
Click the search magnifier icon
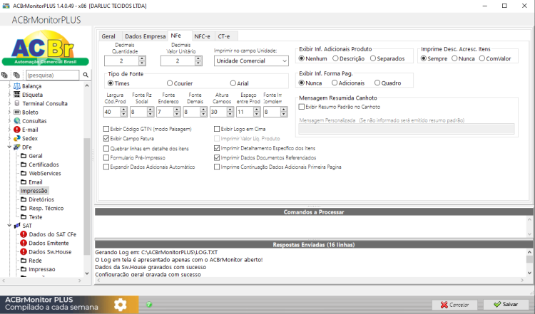tap(86, 75)
